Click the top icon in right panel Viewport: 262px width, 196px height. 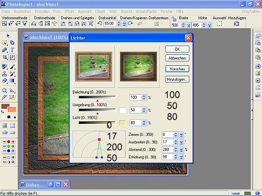tap(258, 36)
